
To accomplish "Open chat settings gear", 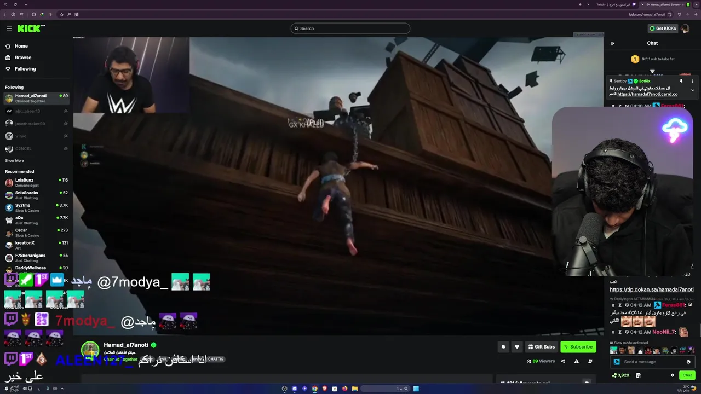I will [673, 375].
